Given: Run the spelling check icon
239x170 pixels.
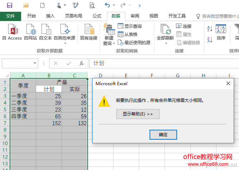Looking at the screenshot, I should click(x=75, y=5).
